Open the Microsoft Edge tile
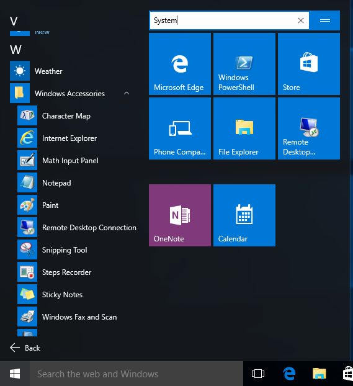This screenshot has height=386, width=353. tap(180, 64)
